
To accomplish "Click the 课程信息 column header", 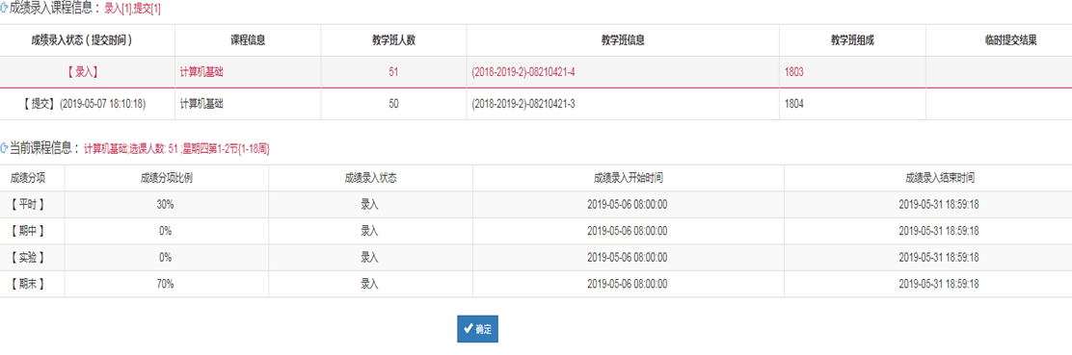I will 248,40.
